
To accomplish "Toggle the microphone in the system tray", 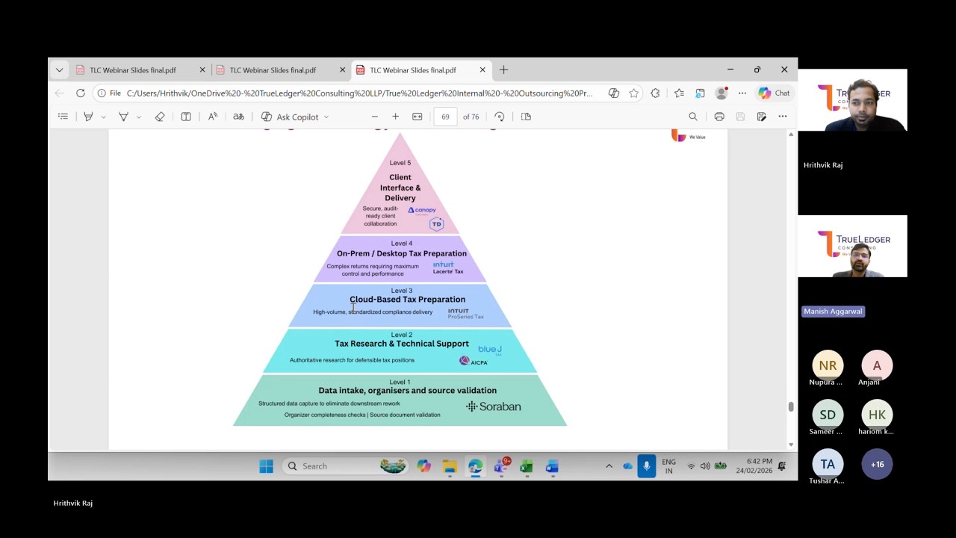I will point(647,466).
